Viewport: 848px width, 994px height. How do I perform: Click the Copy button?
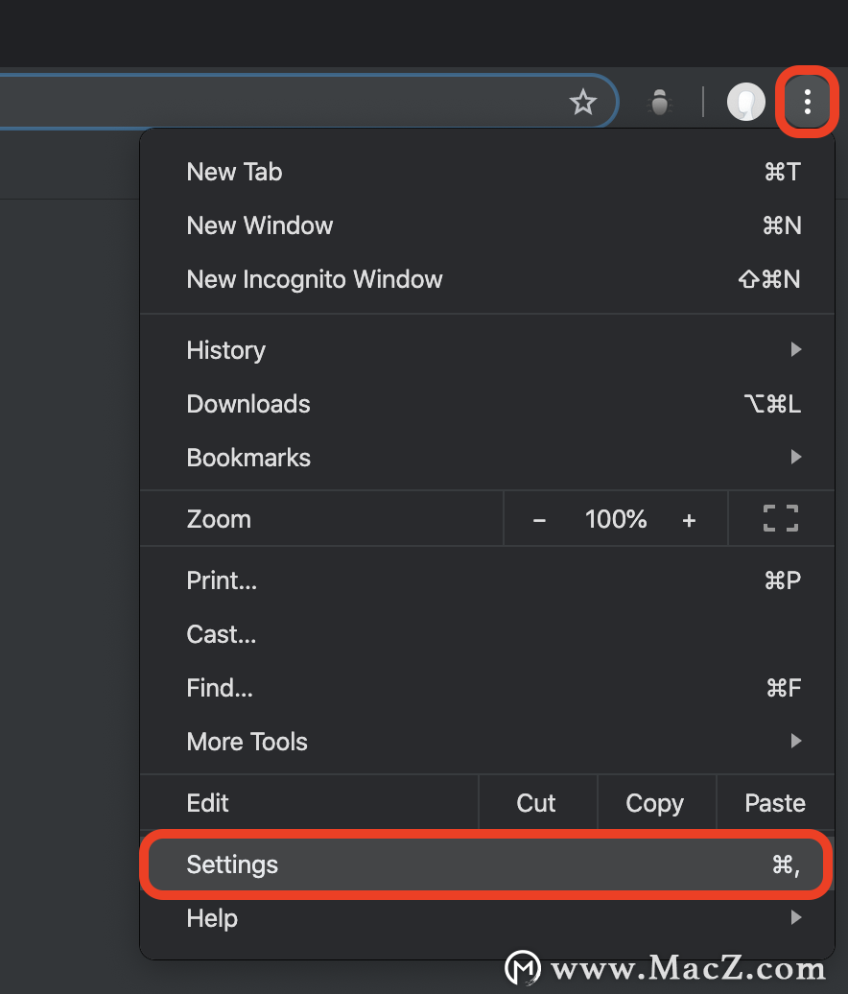(x=655, y=802)
